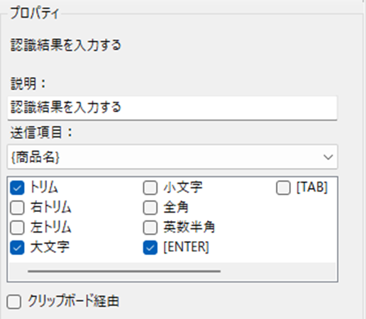The width and height of the screenshot is (366, 319).
Task: Click the [ENTER] option label
Action: [x=187, y=247]
